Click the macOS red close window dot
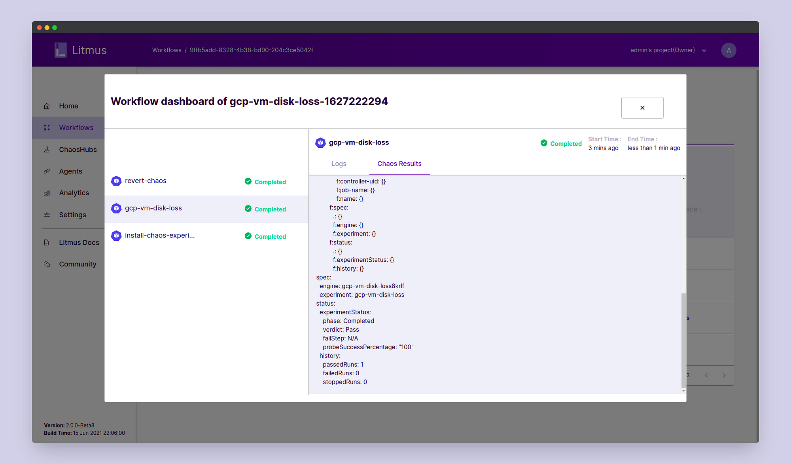This screenshot has height=464, width=791. coord(39,28)
